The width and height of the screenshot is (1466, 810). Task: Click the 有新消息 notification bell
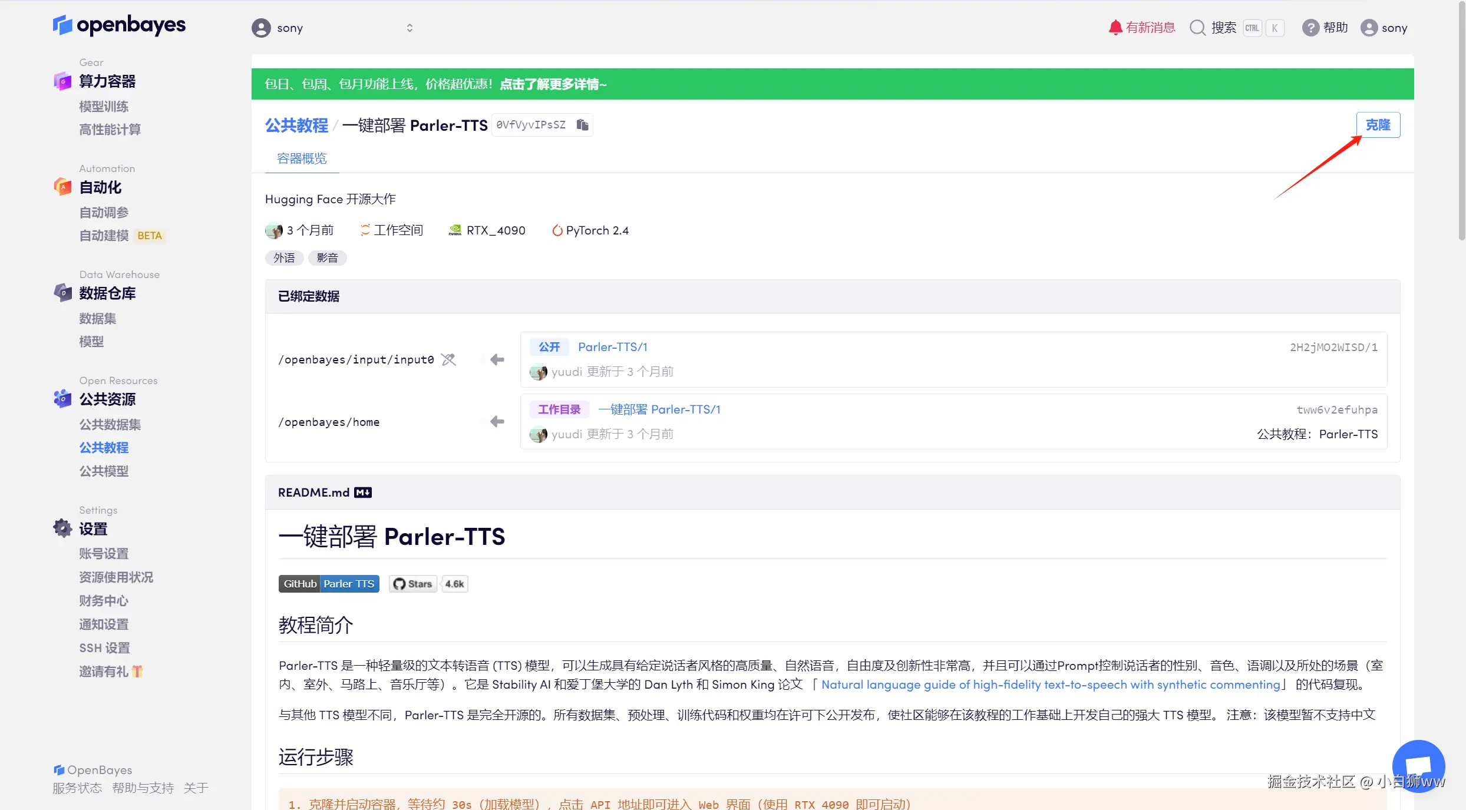click(1115, 28)
